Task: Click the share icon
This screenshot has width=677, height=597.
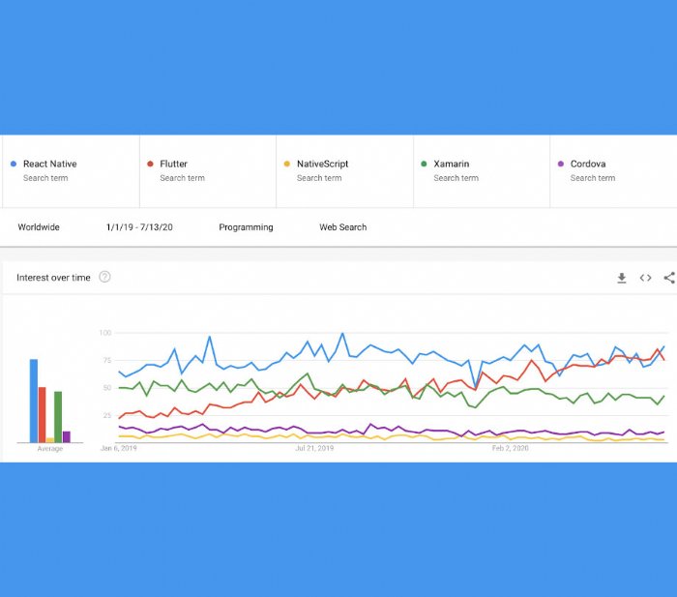Action: point(669,279)
